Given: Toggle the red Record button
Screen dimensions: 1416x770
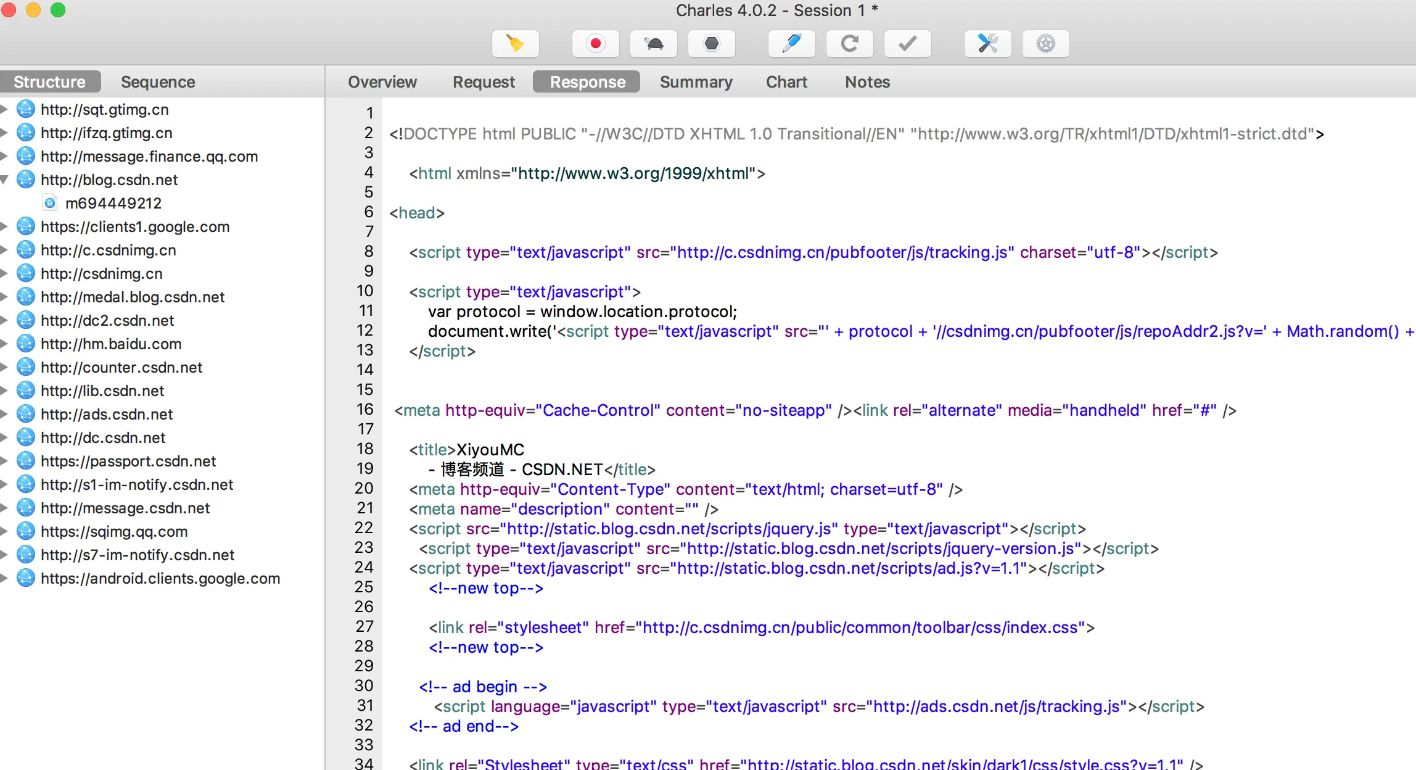Looking at the screenshot, I should pos(595,44).
